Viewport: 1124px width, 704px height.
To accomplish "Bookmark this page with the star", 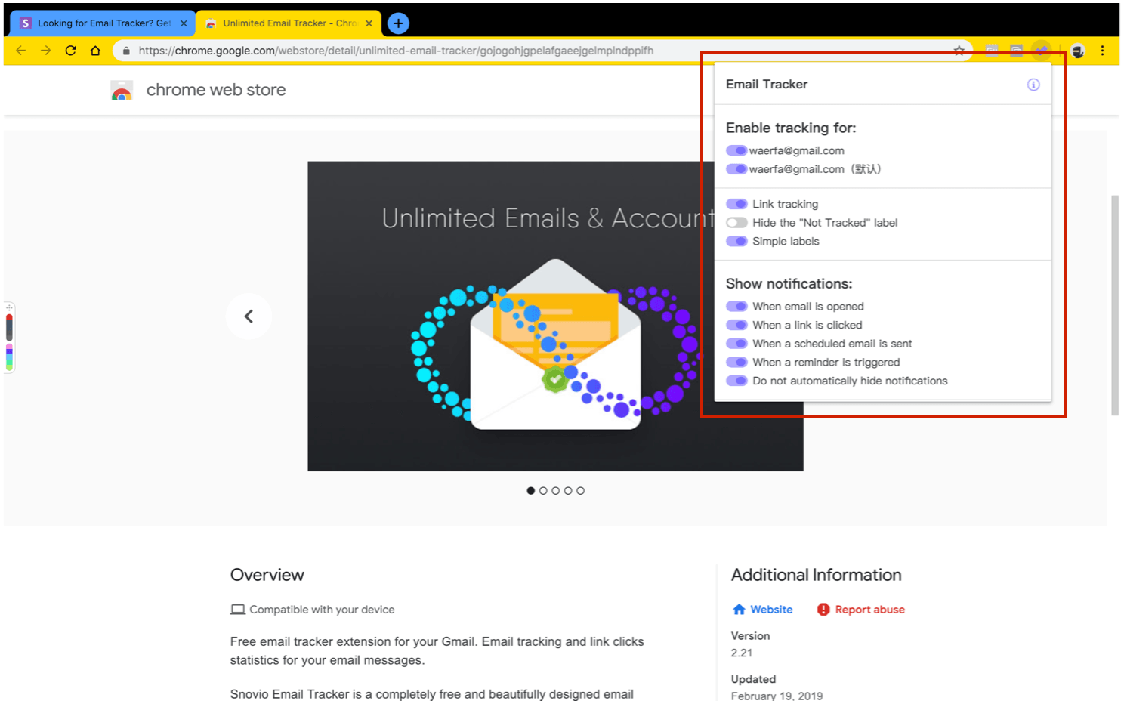I will click(x=959, y=51).
